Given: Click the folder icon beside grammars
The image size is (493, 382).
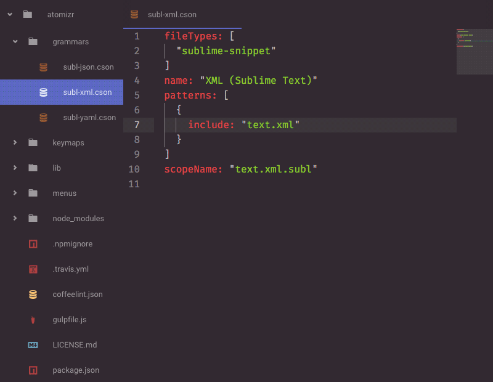Looking at the screenshot, I should click(33, 41).
